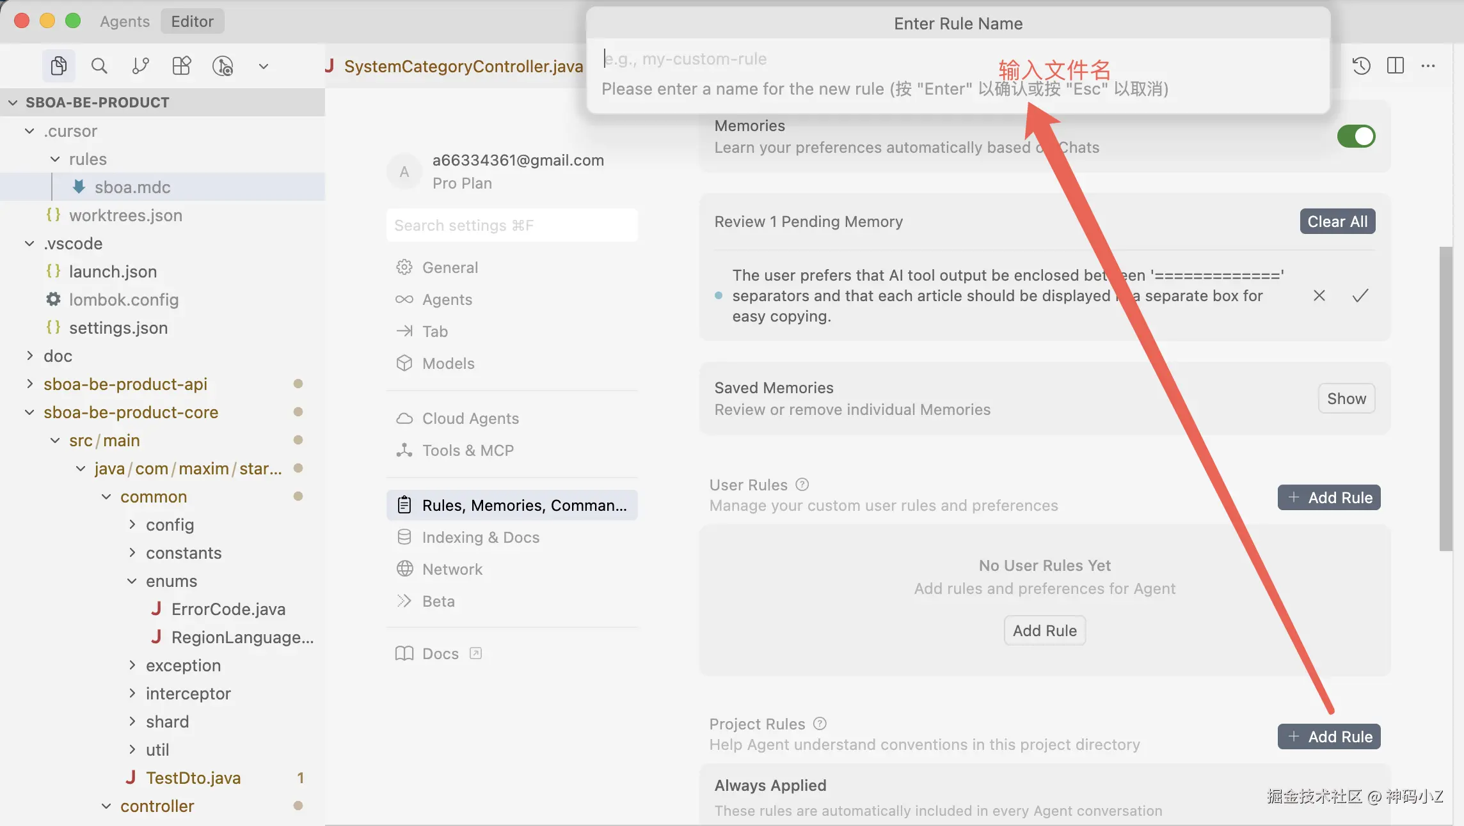Open Run and Debug icon

[x=222, y=66]
